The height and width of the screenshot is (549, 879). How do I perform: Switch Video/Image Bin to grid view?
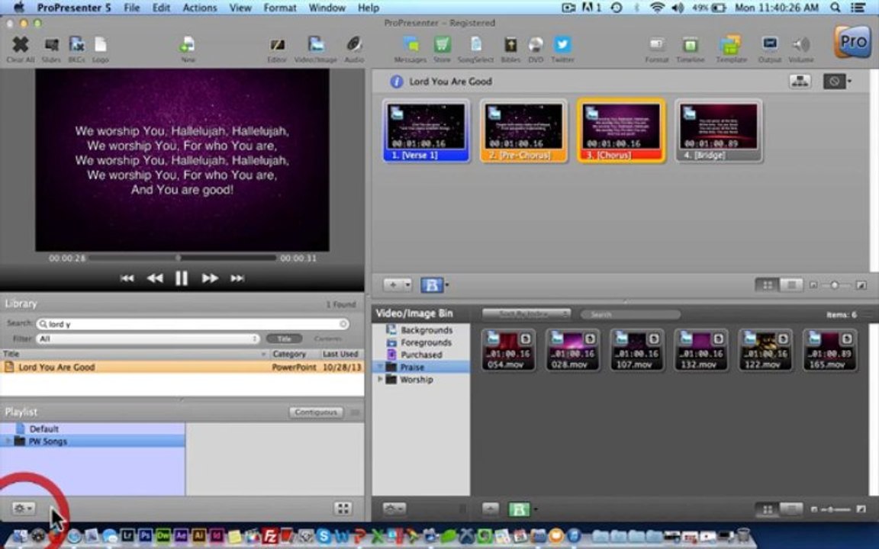pyautogui.click(x=768, y=509)
